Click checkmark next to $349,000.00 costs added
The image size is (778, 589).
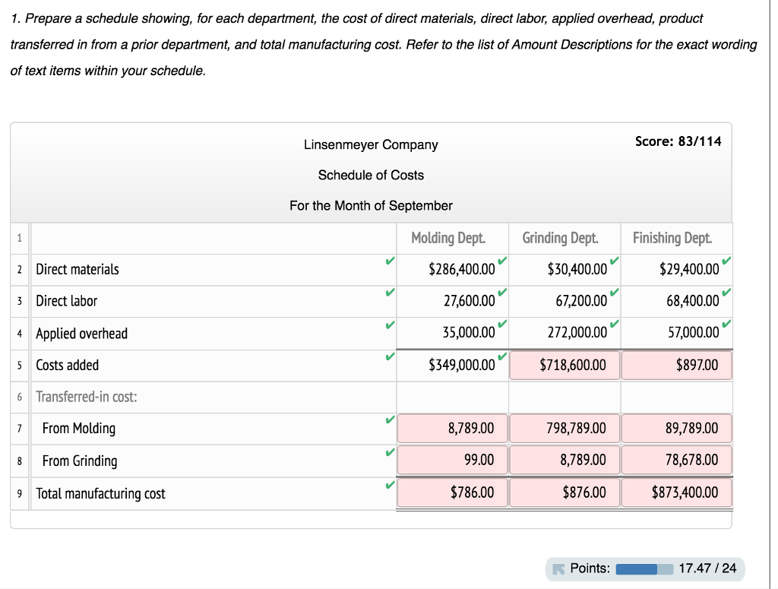[x=503, y=356]
